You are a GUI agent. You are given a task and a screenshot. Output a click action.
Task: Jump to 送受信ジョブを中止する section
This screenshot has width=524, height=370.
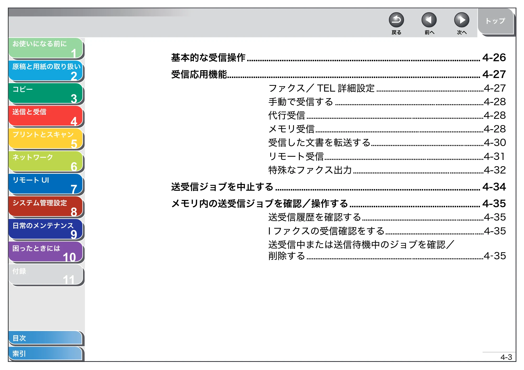click(x=338, y=187)
